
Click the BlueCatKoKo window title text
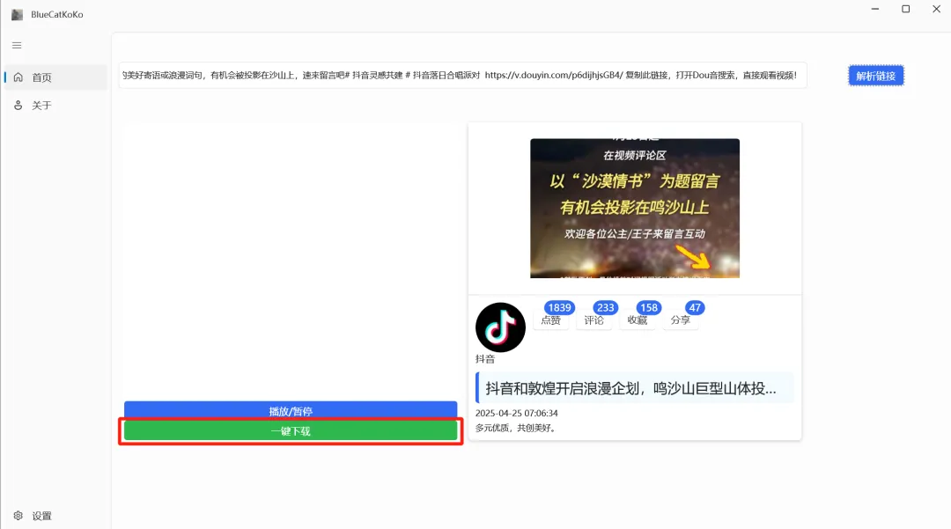pyautogui.click(x=57, y=15)
